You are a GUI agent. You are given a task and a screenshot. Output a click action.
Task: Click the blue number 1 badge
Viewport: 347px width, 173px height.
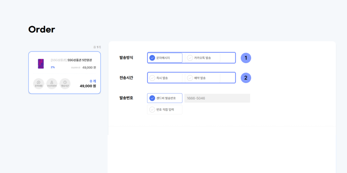(x=246, y=58)
